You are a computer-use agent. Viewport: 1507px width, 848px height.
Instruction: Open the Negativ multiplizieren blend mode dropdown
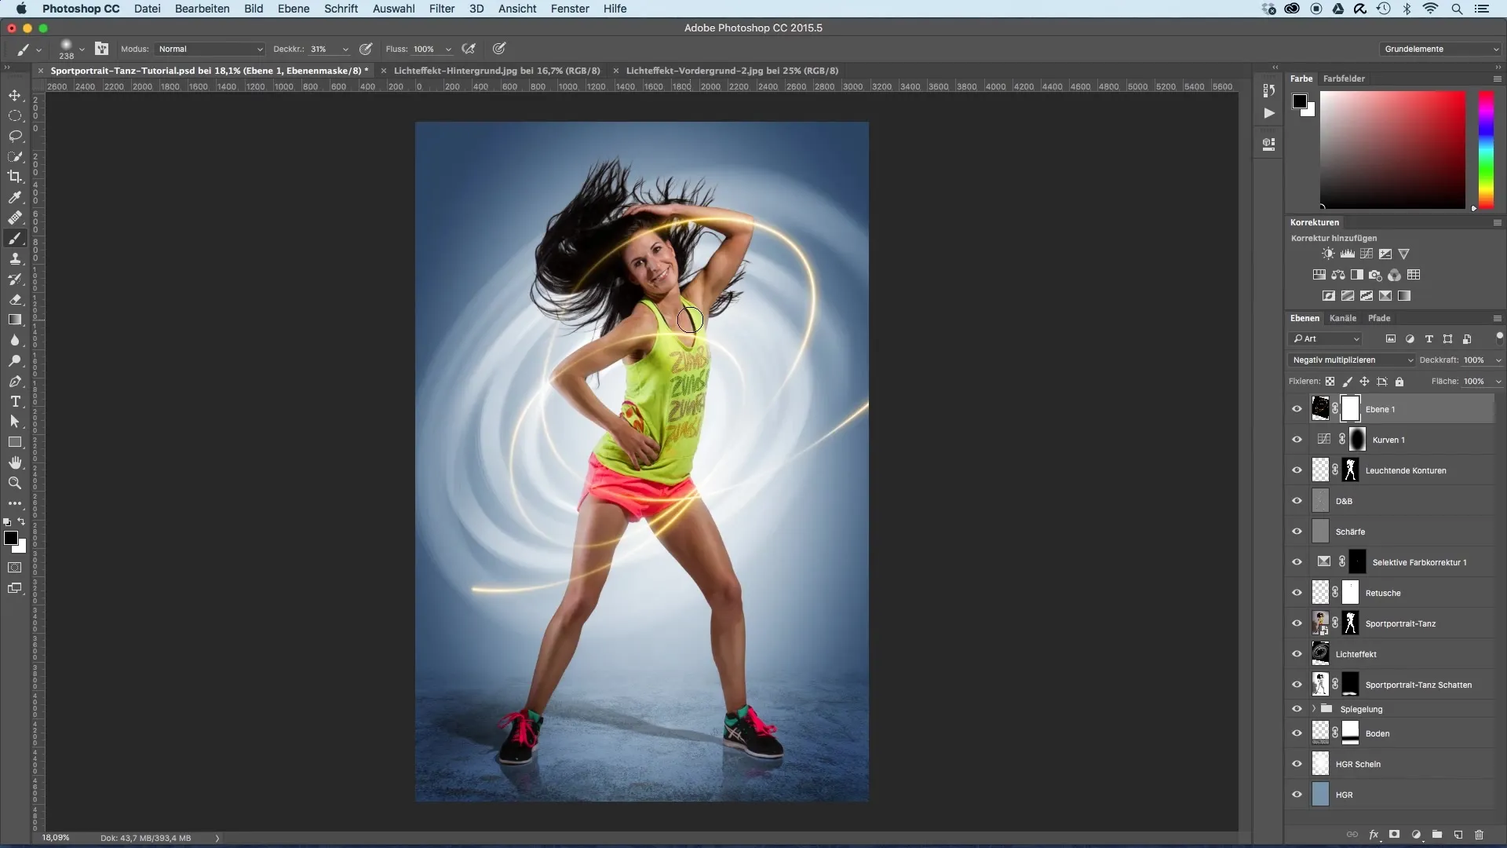[1352, 360]
